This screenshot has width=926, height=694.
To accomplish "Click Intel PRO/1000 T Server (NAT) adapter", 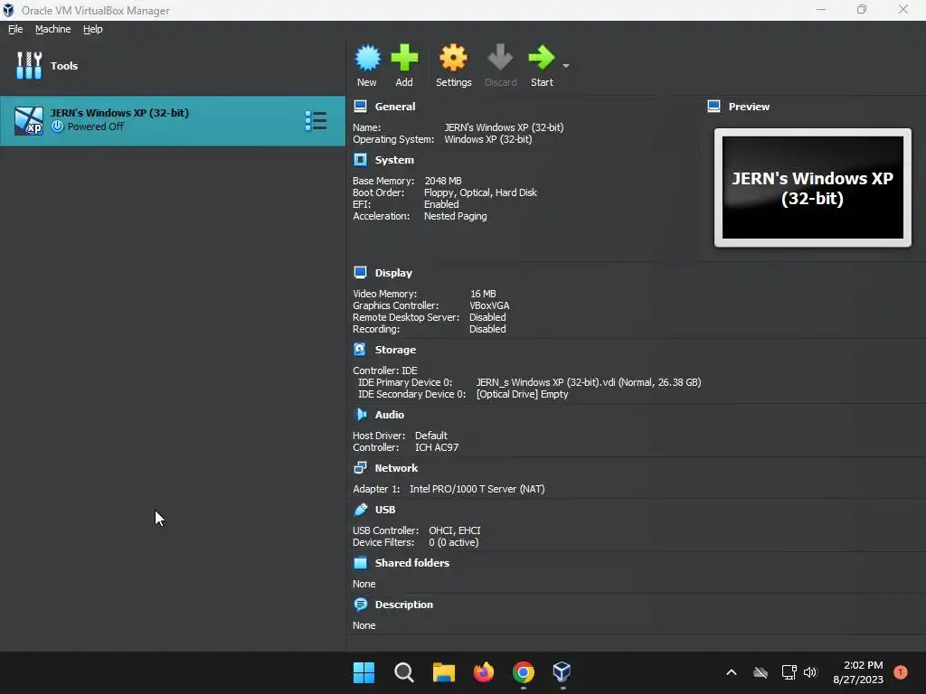I will [x=477, y=489].
